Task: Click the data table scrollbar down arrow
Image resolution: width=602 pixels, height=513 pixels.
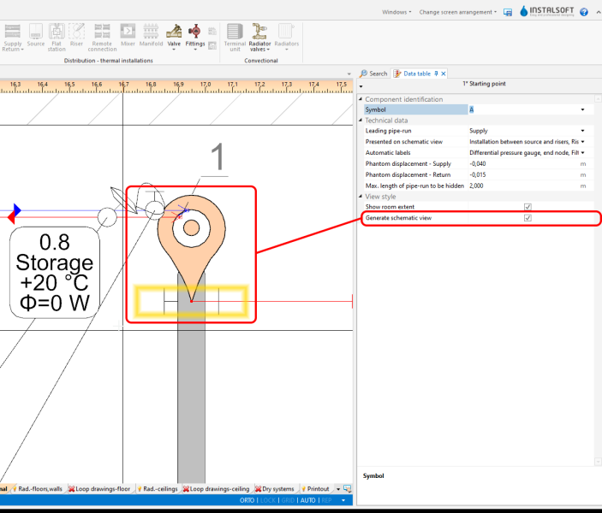Action: click(x=598, y=462)
